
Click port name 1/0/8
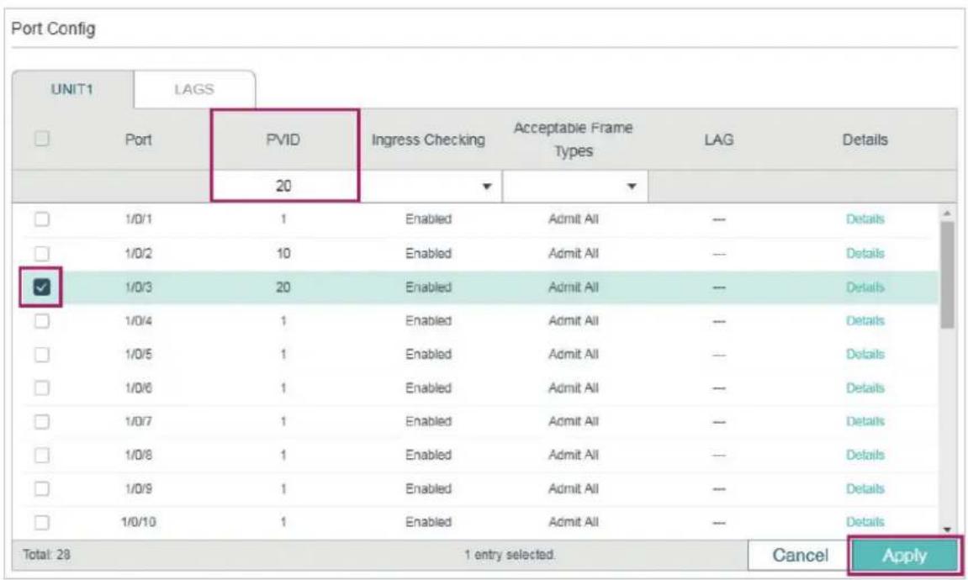(138, 455)
